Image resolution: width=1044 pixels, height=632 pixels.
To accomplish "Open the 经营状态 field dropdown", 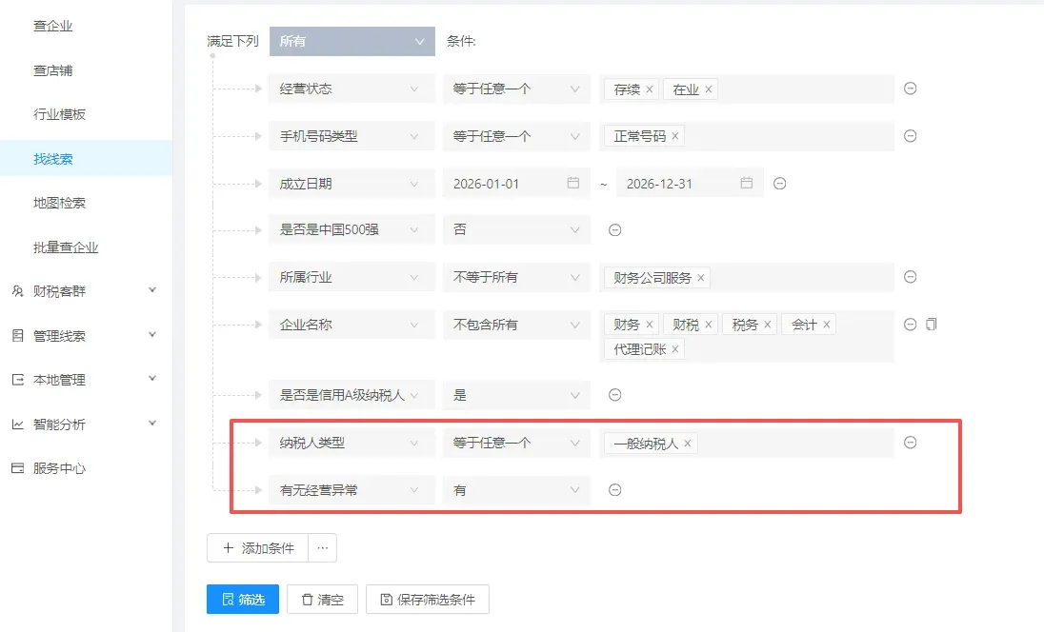I will [x=351, y=89].
